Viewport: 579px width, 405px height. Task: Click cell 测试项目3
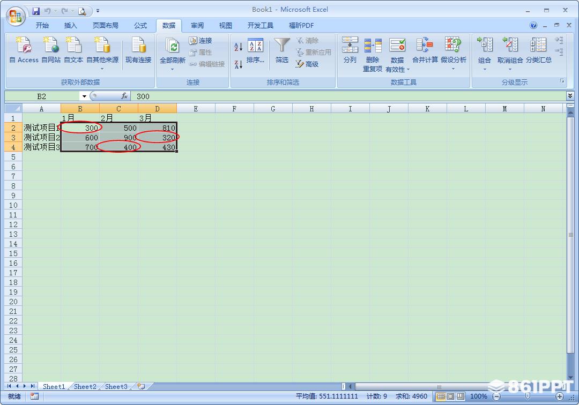(41, 147)
